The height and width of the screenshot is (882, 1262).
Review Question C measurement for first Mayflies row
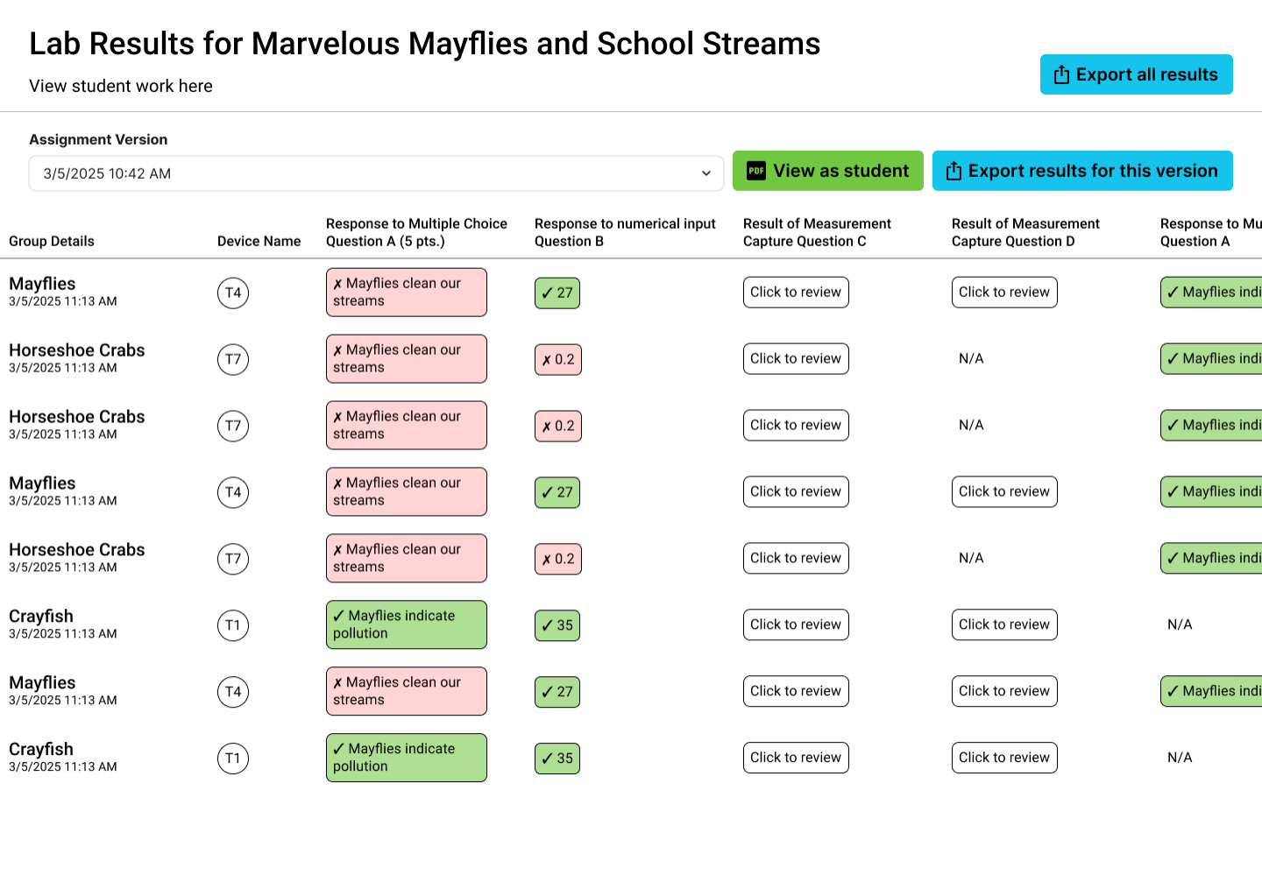796,293
